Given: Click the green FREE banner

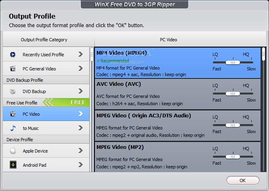Looking at the screenshot, I should click(66, 102).
